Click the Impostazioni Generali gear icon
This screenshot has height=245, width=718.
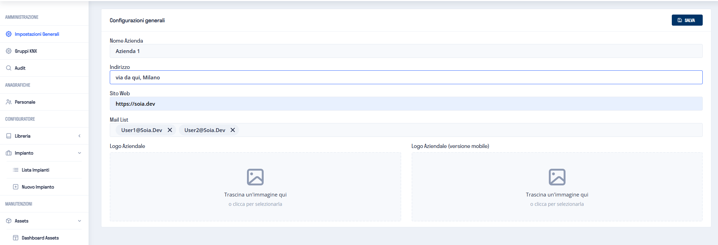point(9,34)
